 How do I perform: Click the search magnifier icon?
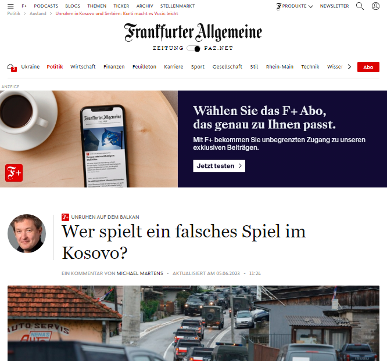tap(360, 6)
